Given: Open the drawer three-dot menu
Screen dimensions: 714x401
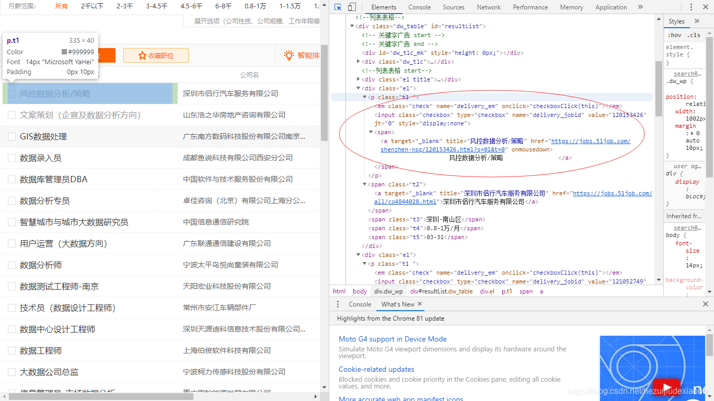Looking at the screenshot, I should point(338,304).
